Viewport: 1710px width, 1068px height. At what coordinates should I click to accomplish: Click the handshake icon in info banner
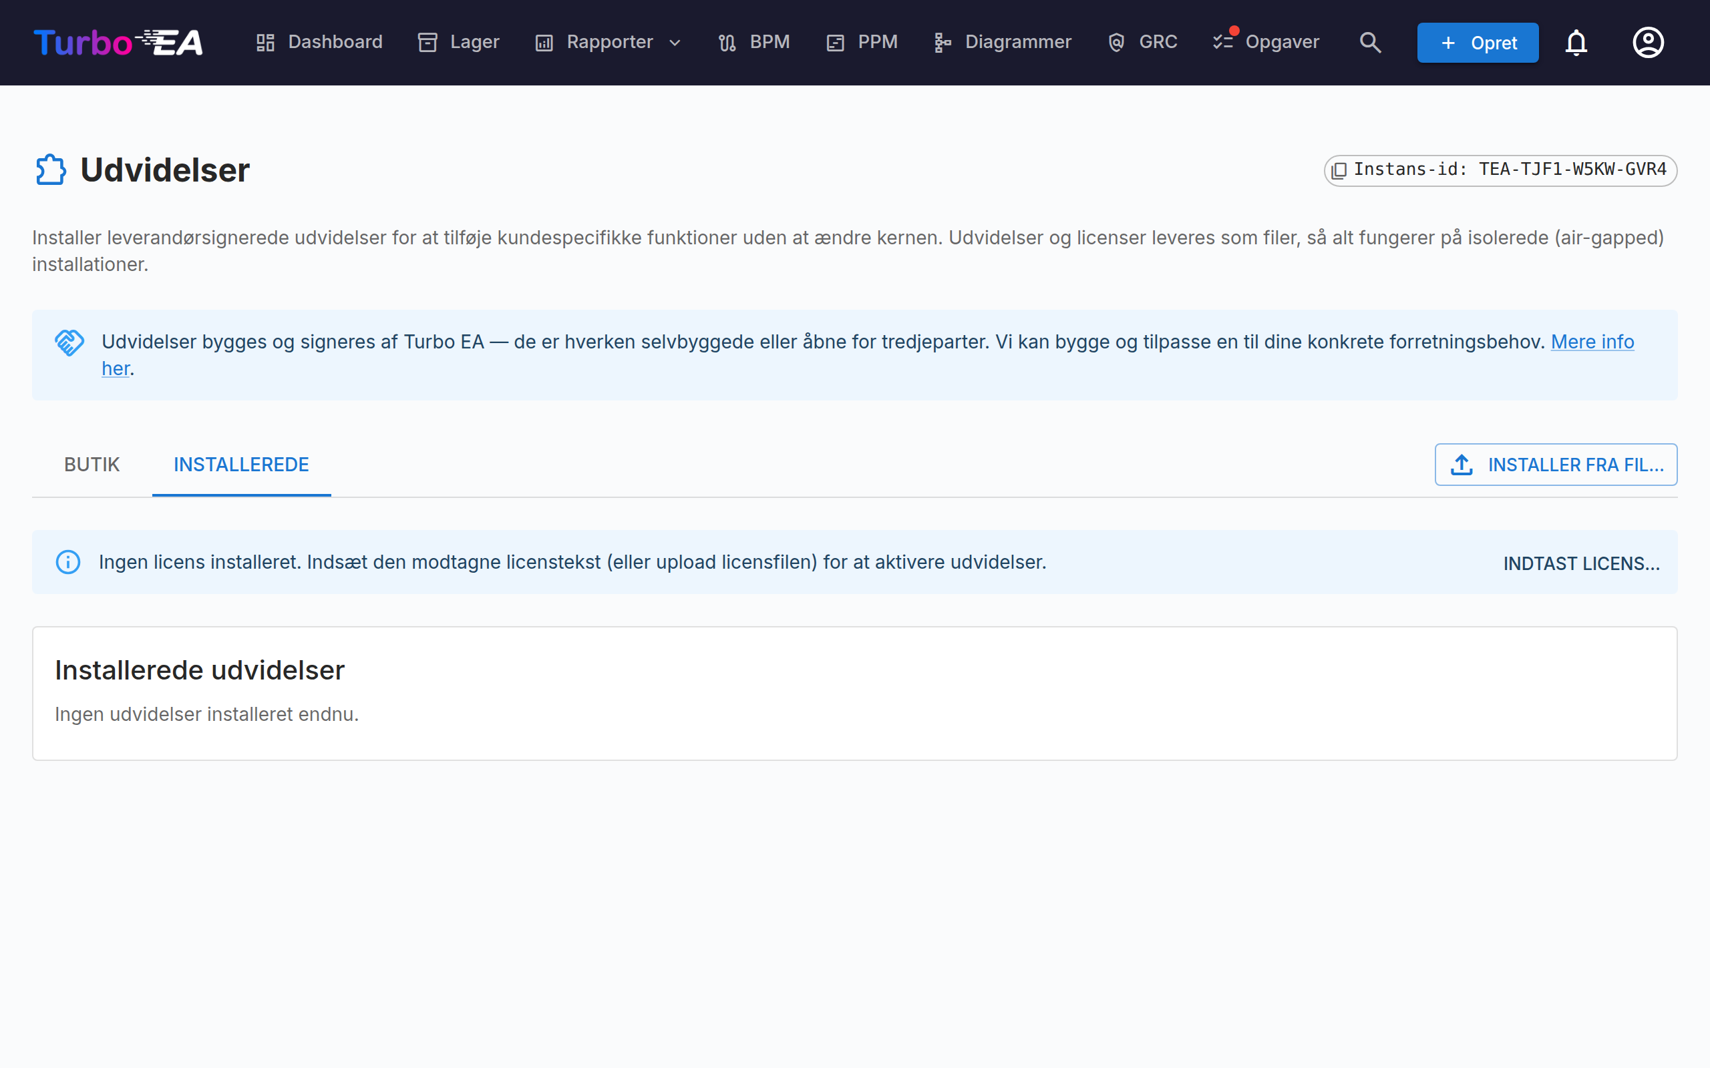tap(69, 343)
